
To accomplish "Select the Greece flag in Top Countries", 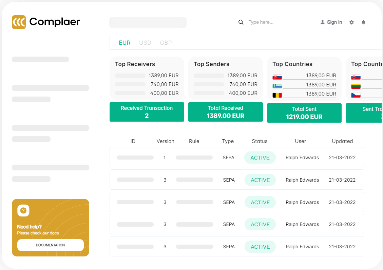I will tap(277, 86).
